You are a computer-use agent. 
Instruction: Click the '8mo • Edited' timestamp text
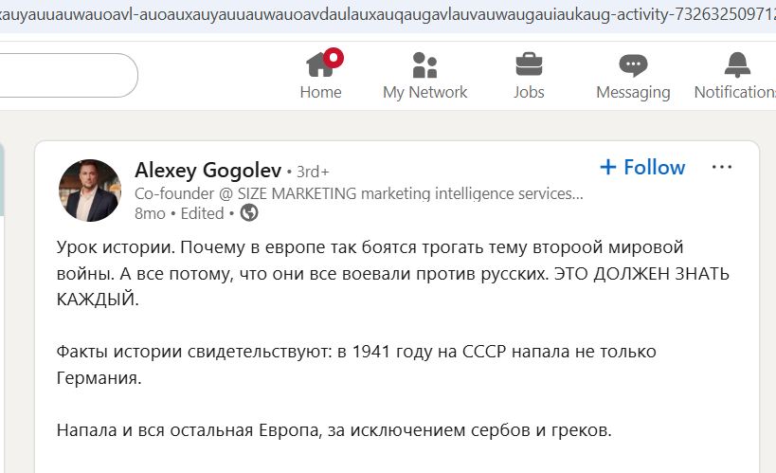tap(179, 213)
